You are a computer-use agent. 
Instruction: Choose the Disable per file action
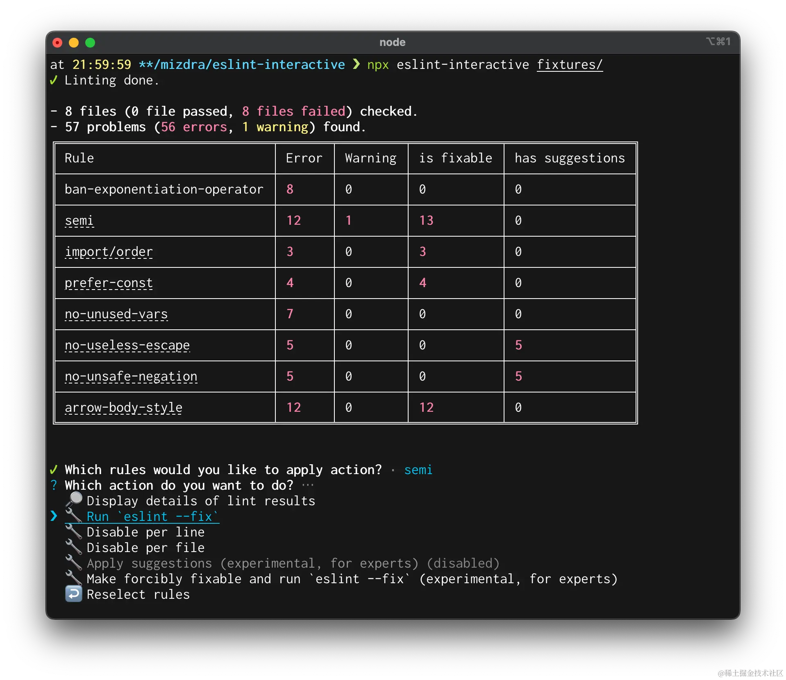(x=145, y=548)
